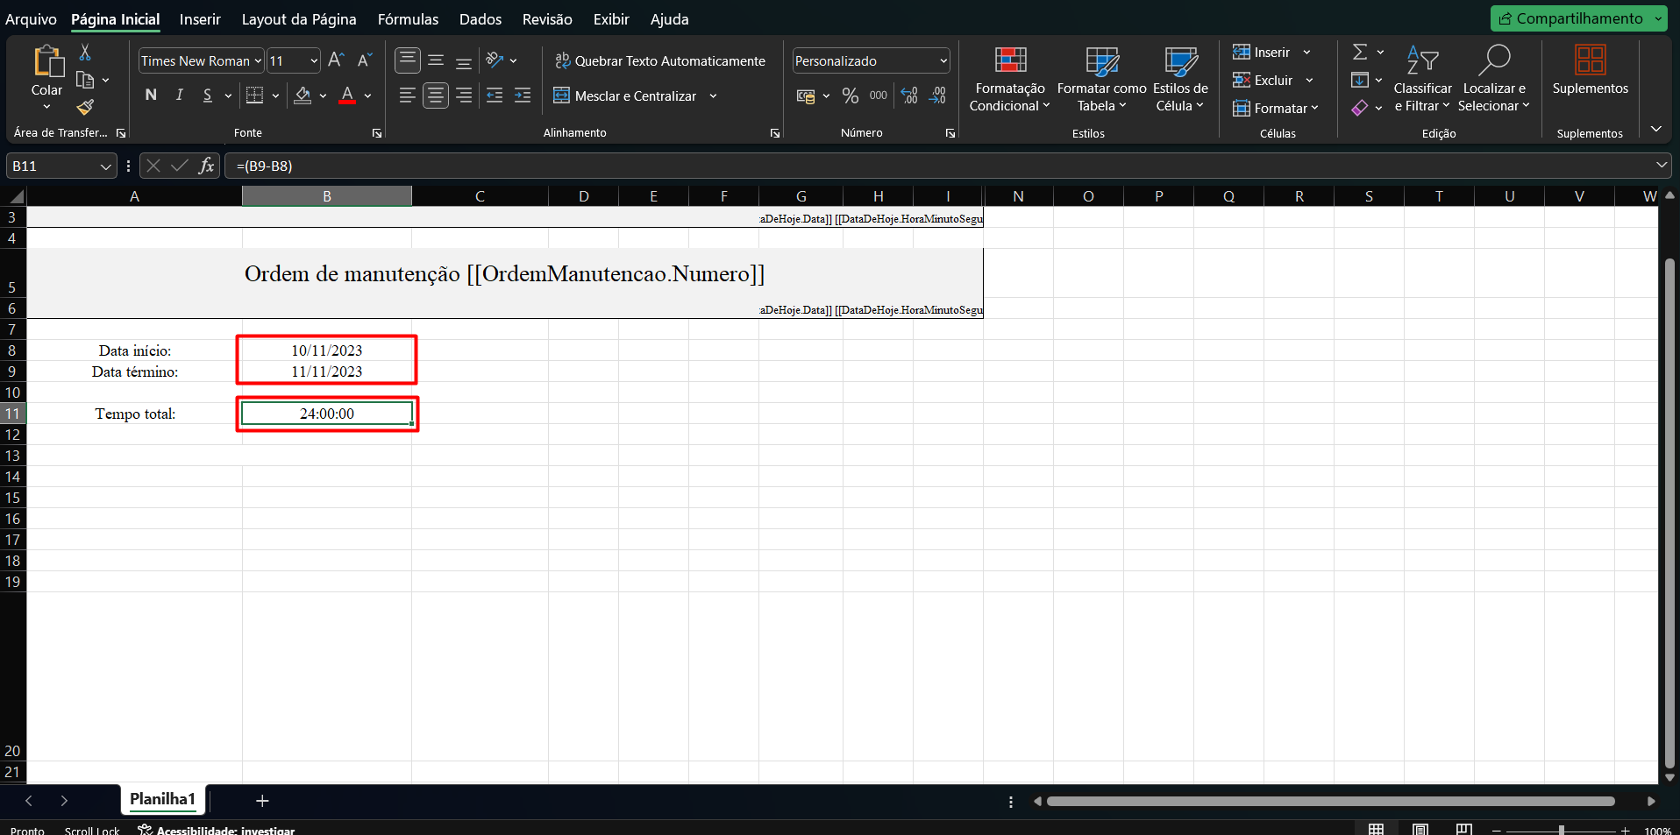1680x835 pixels.
Task: Select cell B8 with date 10/11/2023
Action: [x=326, y=350]
